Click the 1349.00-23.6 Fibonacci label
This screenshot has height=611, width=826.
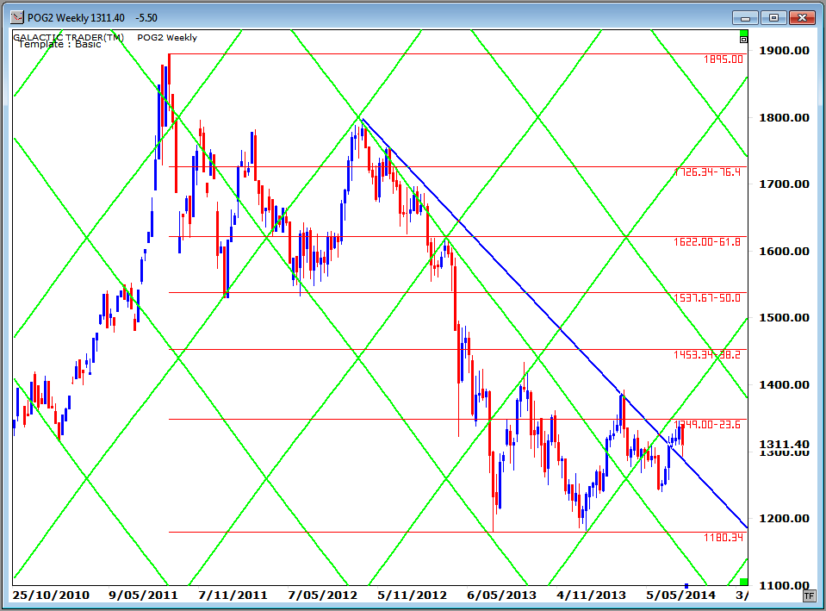(707, 424)
